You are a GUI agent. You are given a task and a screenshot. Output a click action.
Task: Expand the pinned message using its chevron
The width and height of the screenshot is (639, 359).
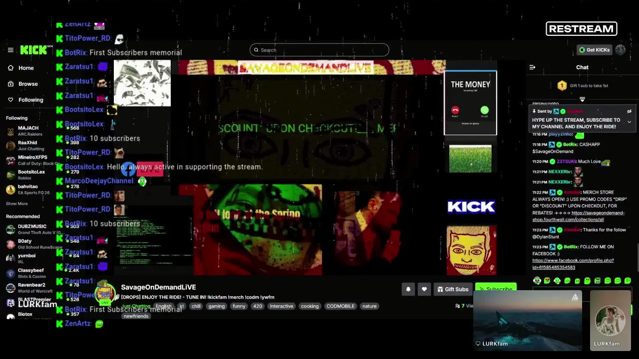(629, 122)
